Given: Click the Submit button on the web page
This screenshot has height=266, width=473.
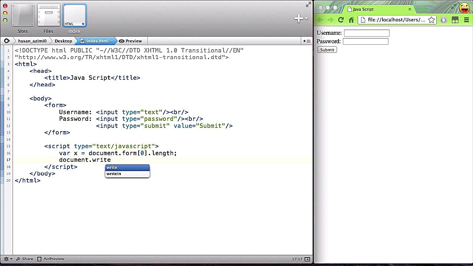Looking at the screenshot, I should pos(327,50).
